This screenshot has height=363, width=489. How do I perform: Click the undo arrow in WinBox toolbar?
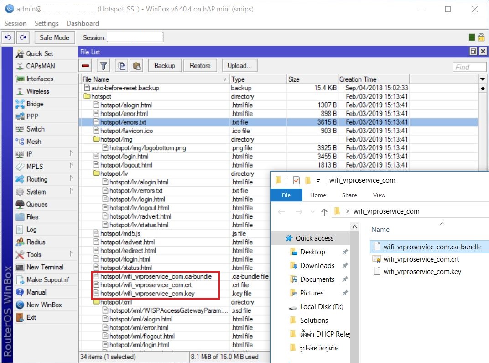click(x=8, y=38)
